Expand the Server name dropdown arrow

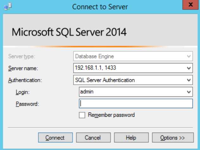pyautogui.click(x=189, y=68)
